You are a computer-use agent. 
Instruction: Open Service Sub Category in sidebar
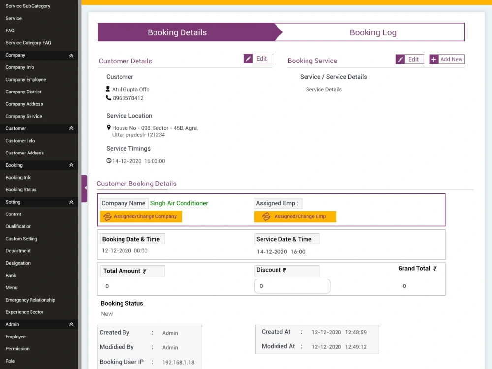click(28, 6)
